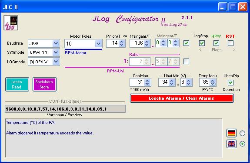Increase the Maingear/T value 106
The width and height of the screenshot is (250, 163).
(147, 42)
